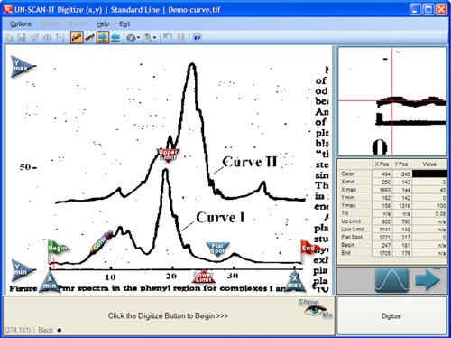Toggle the left-to-right digitize direction arrow
Screen dimensions: 451x338
tap(103, 38)
